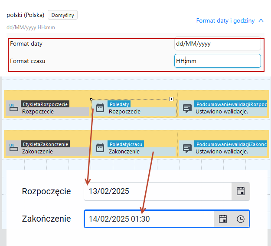
Task: Click the Zakończenie input 14/02/2025 01:30
Action: tap(149, 219)
